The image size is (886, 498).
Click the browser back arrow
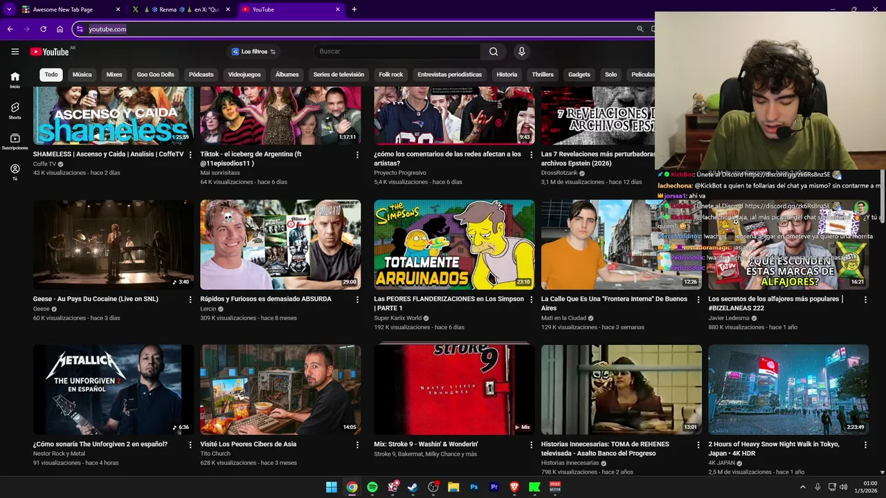point(10,29)
